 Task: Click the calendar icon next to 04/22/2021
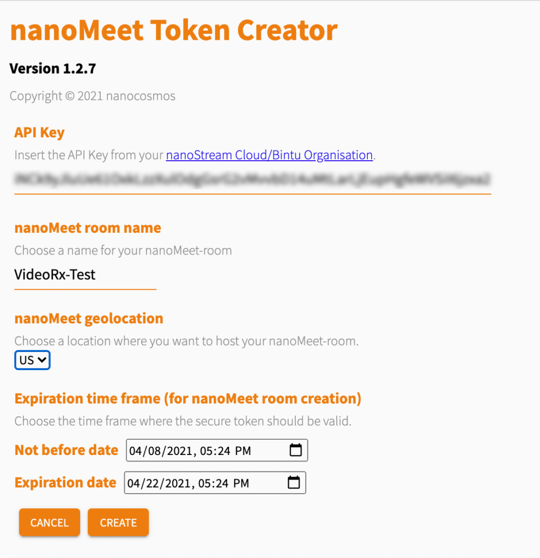point(295,483)
